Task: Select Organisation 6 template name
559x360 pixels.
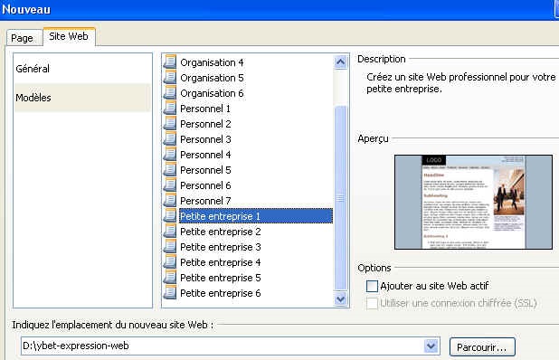Action: click(x=212, y=93)
